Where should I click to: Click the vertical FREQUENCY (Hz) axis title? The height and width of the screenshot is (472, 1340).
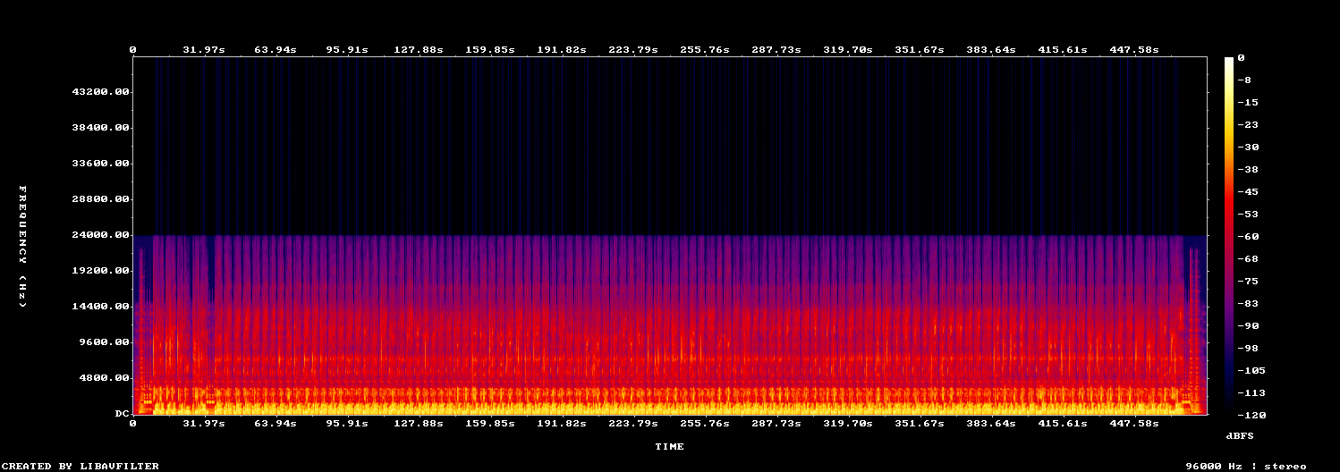23,247
